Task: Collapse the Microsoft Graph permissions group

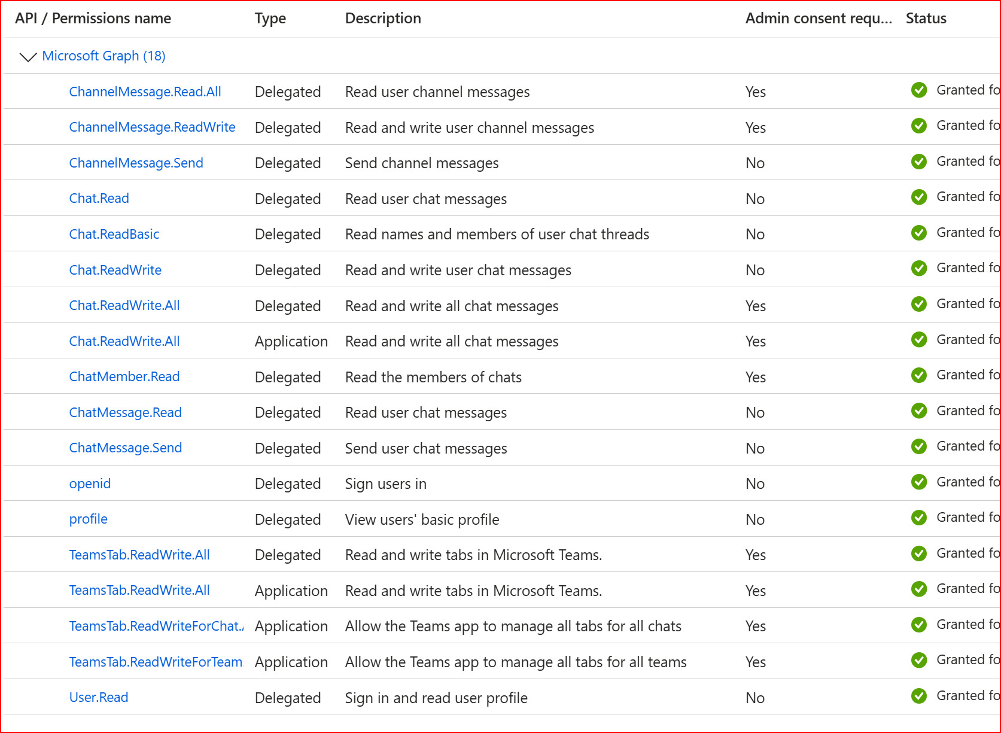Action: tap(28, 56)
